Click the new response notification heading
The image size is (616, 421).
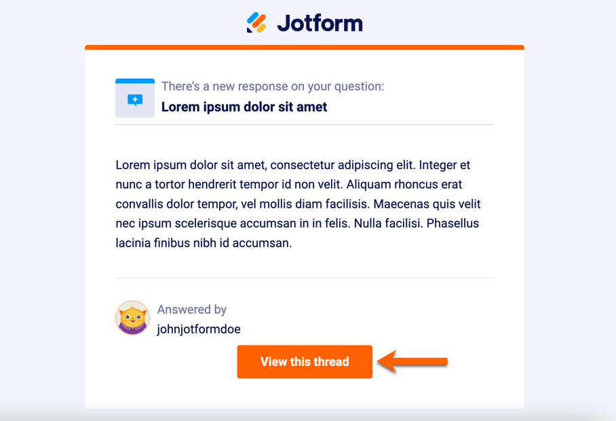272,86
